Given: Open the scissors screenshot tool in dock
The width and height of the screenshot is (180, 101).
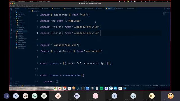Looking at the screenshot, I should (x=78, y=88).
